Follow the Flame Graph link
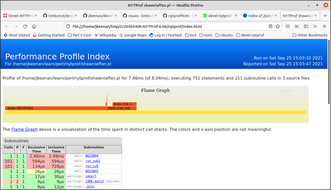This screenshot has width=331, height=190. [x=24, y=129]
